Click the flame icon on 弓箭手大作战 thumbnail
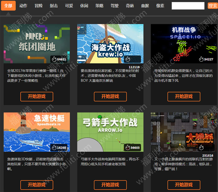The width and height of the screenshot is (218, 192). [x=128, y=147]
